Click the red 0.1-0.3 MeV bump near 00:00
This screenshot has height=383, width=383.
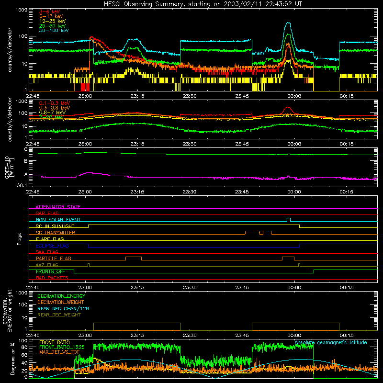click(x=288, y=108)
